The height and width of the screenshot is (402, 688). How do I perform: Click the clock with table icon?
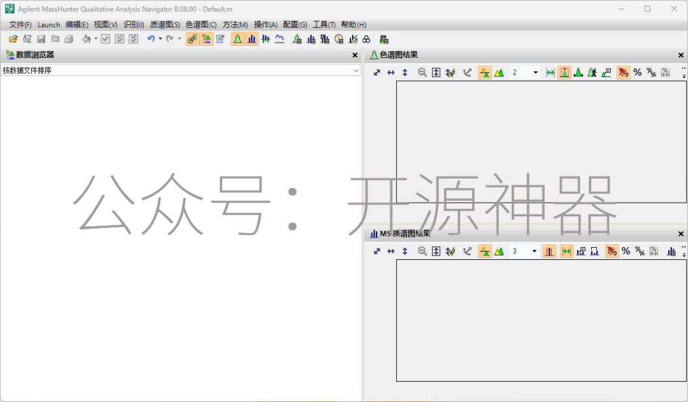(339, 39)
